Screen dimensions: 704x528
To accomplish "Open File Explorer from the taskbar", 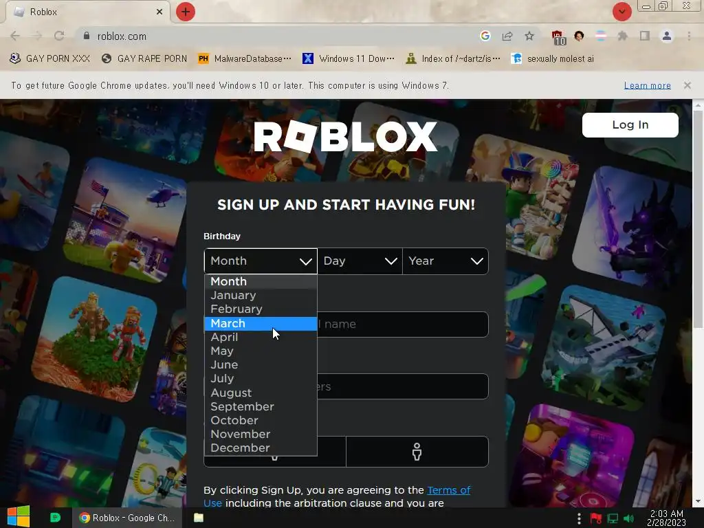I will click(x=199, y=518).
